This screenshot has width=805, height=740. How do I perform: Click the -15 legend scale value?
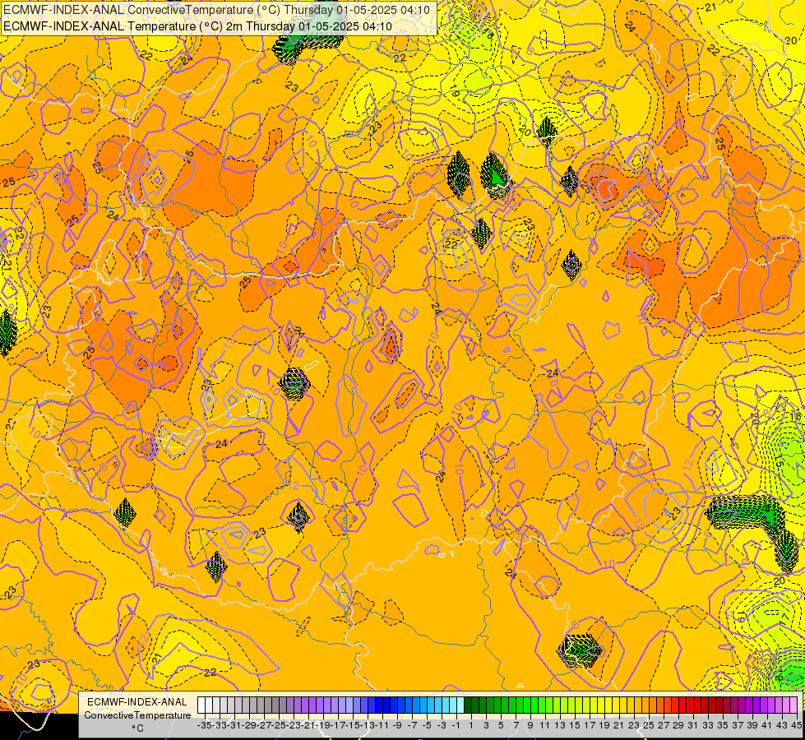[354, 725]
